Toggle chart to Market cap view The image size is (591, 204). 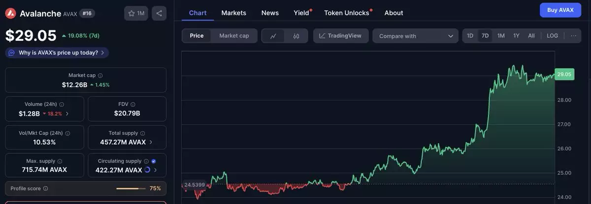pos(234,36)
